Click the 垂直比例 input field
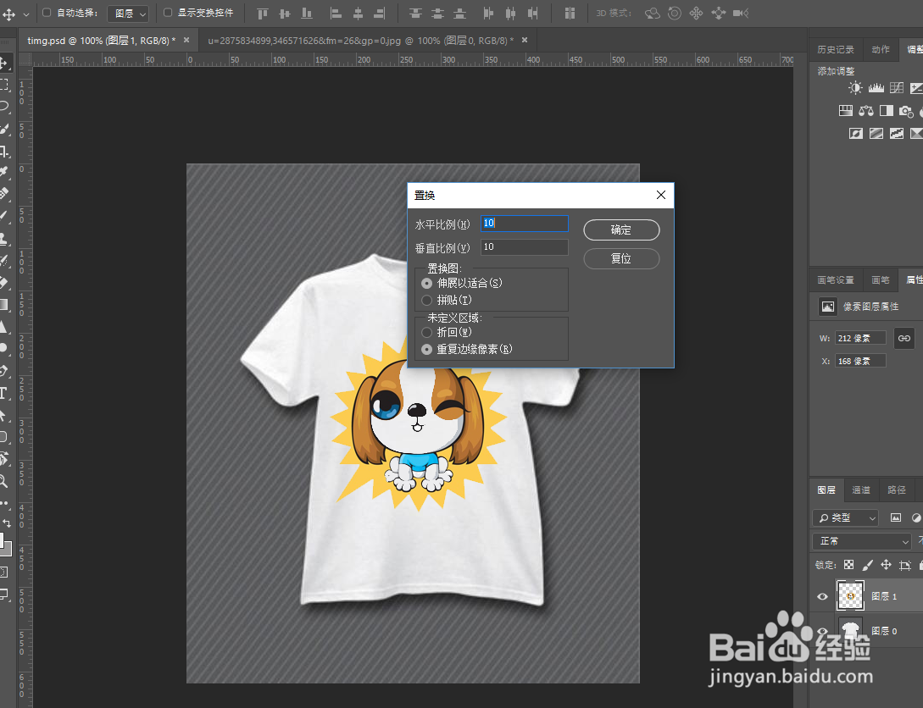Screen dimensions: 923x708 (525, 247)
